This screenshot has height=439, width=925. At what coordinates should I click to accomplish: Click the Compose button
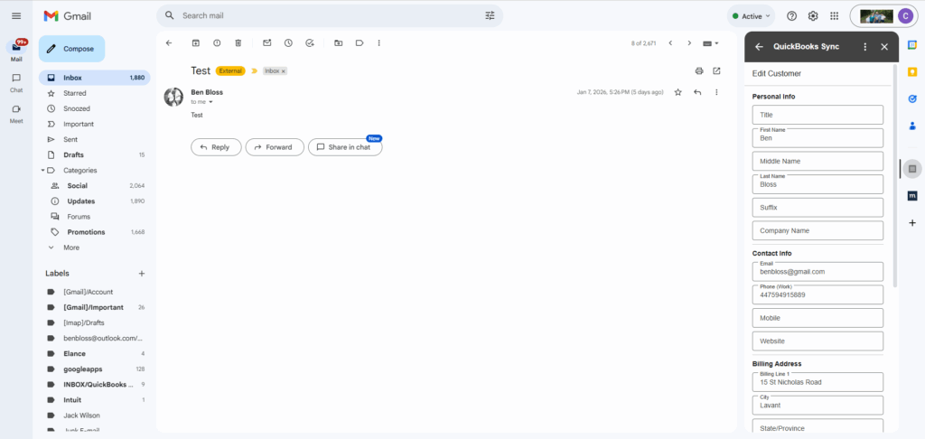[72, 49]
